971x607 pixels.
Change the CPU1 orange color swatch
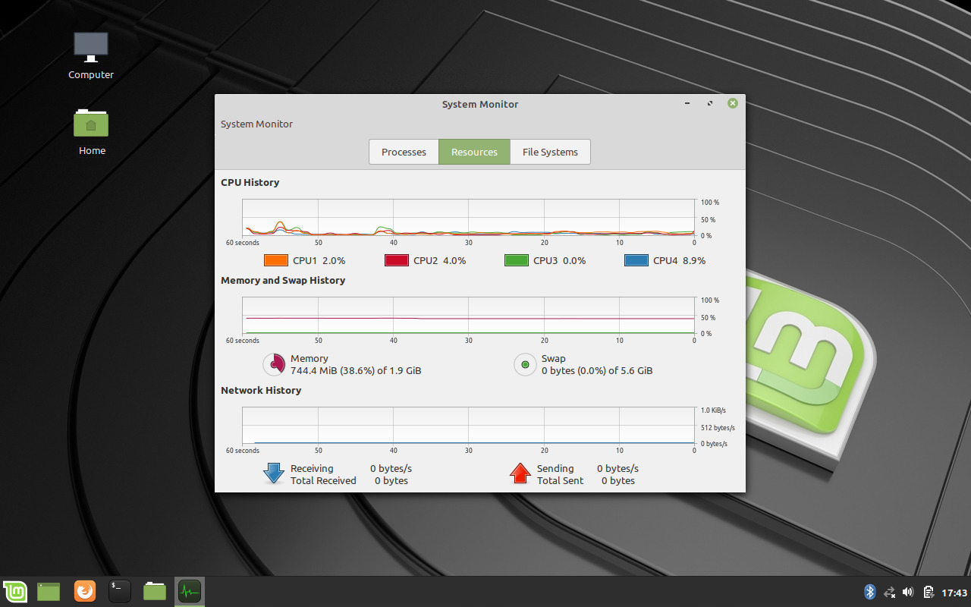275,260
